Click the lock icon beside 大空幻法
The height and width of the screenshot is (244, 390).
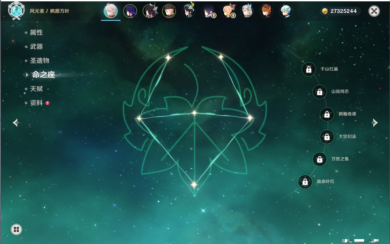(x=327, y=137)
